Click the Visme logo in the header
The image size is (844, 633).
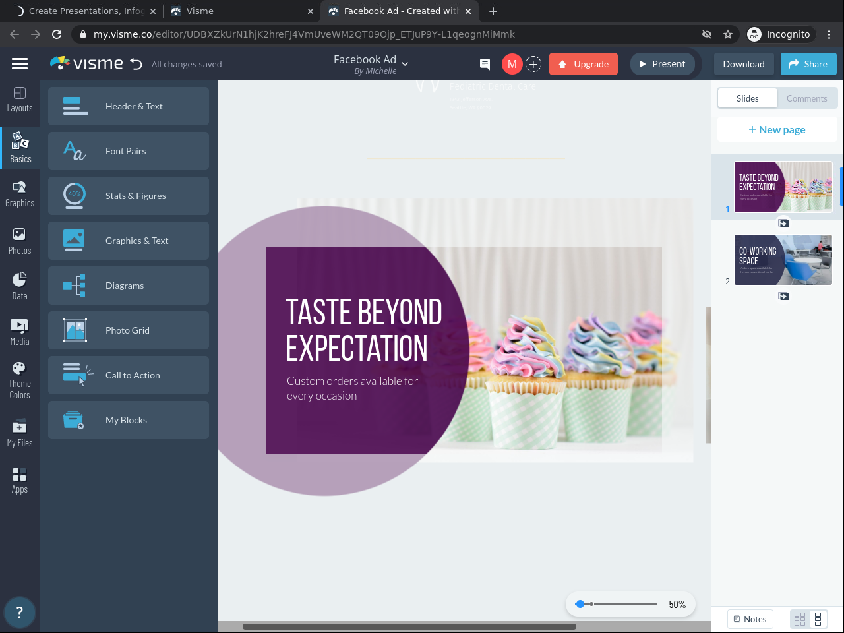(x=86, y=63)
